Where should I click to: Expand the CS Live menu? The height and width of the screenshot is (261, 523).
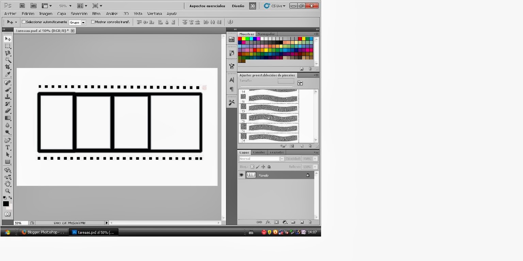275,6
